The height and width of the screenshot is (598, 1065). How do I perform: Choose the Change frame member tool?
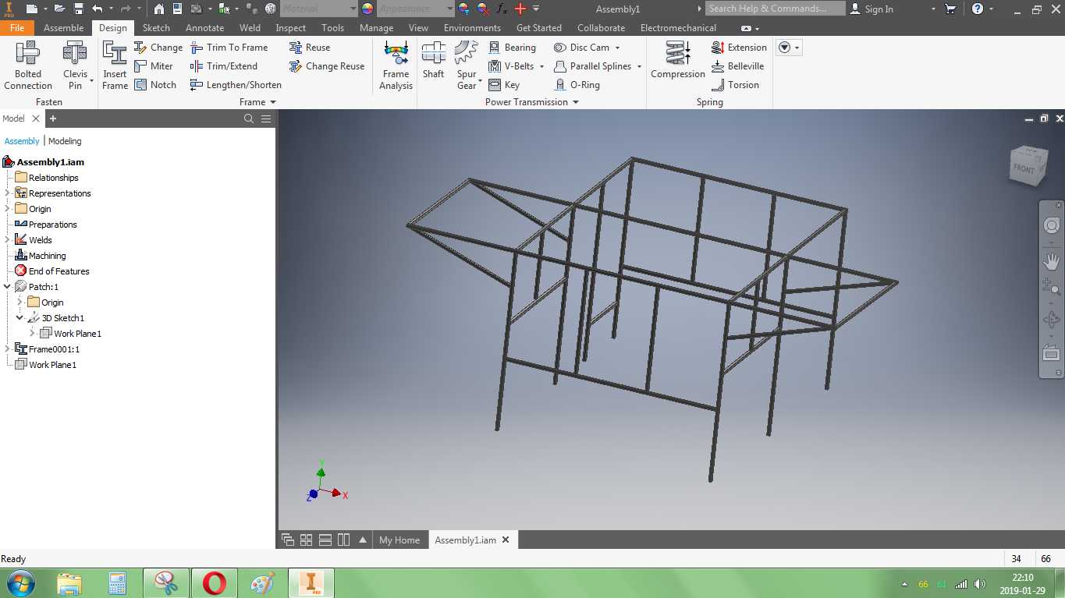tap(158, 48)
